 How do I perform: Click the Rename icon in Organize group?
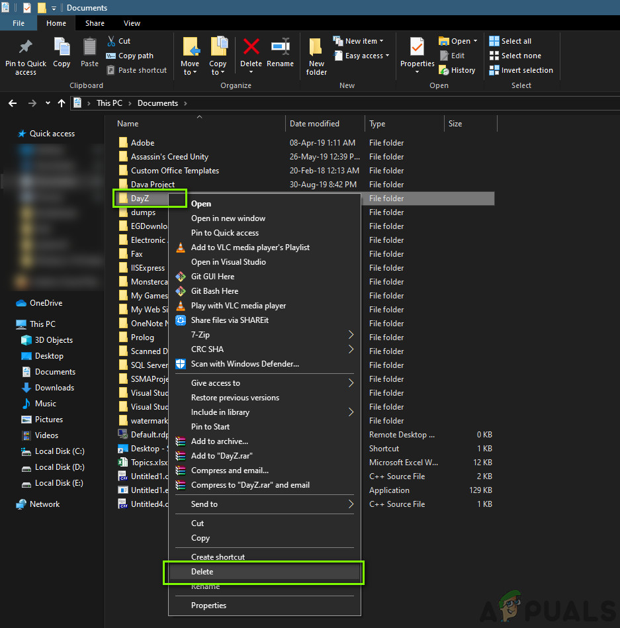click(281, 46)
